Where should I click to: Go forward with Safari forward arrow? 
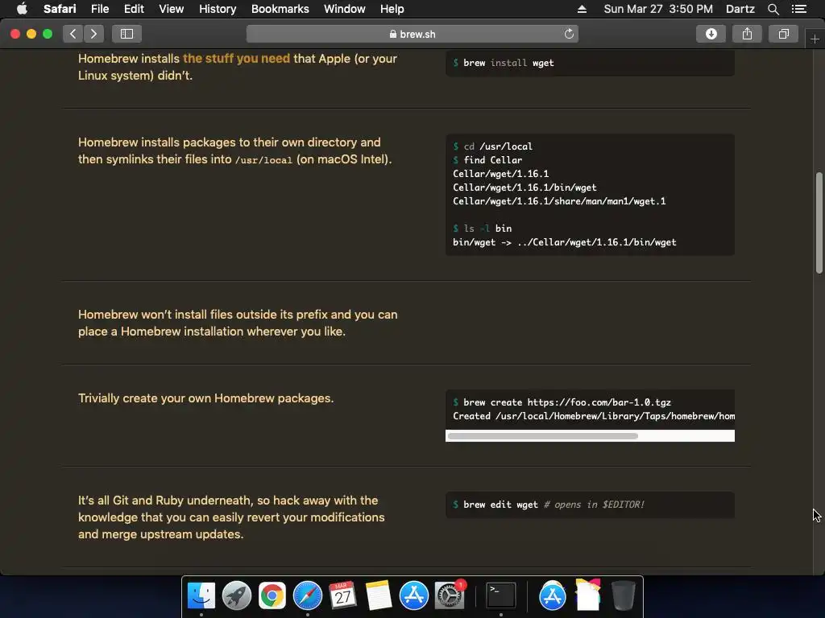(x=93, y=34)
